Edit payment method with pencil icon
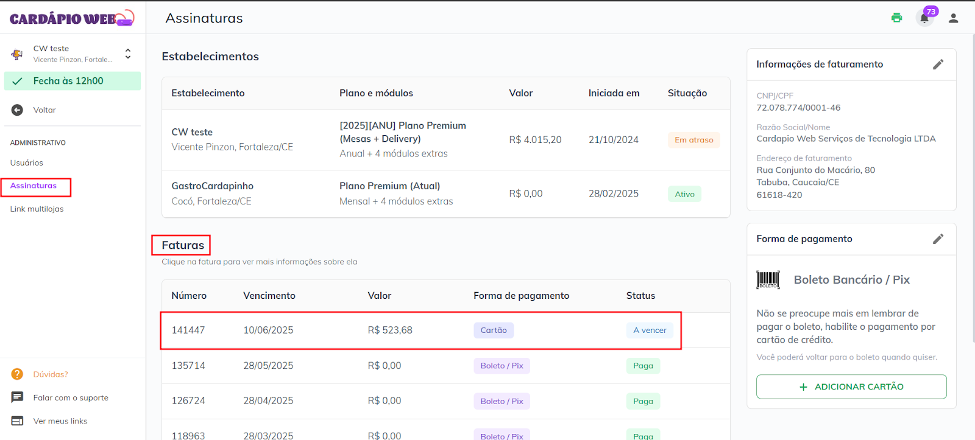The height and width of the screenshot is (440, 975). [938, 239]
